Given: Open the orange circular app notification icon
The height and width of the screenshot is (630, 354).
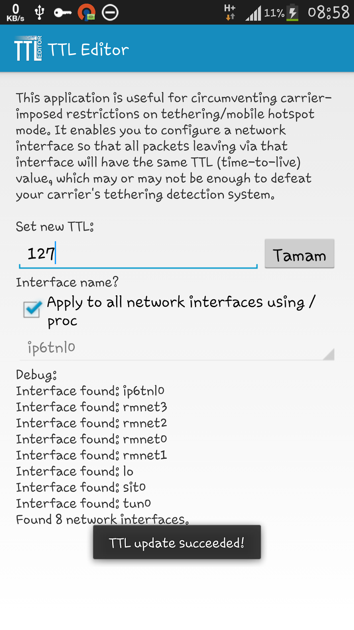Looking at the screenshot, I should pyautogui.click(x=87, y=12).
